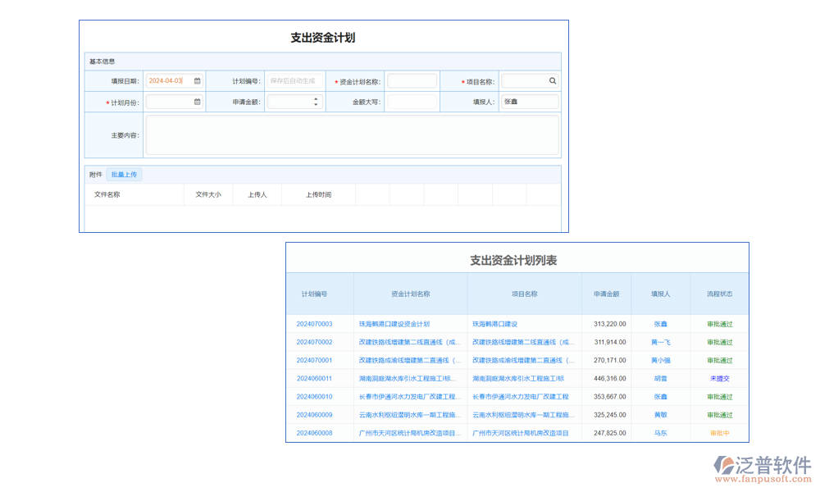Viewport: 820px width, 492px height.
Task: Click the 填报人 field showing 张鑫
Action: (530, 102)
